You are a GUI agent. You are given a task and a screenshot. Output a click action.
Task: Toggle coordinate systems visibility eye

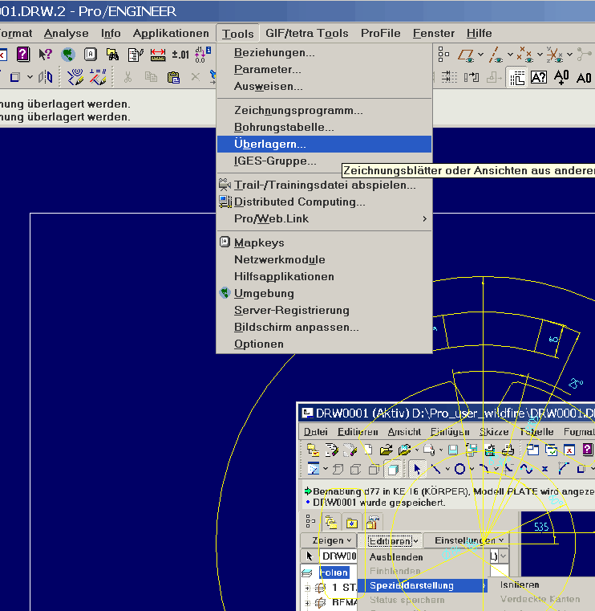(554, 55)
